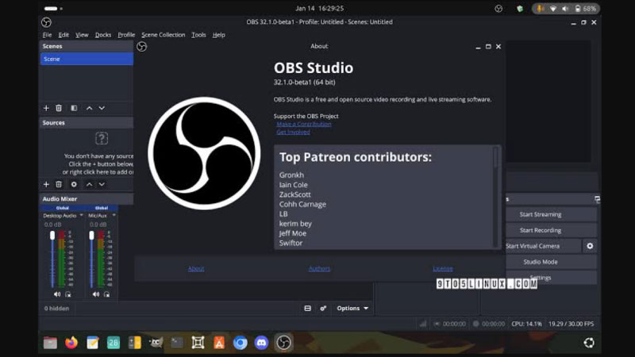
Task: Open the text editor notes app in dock
Action: coord(92,343)
